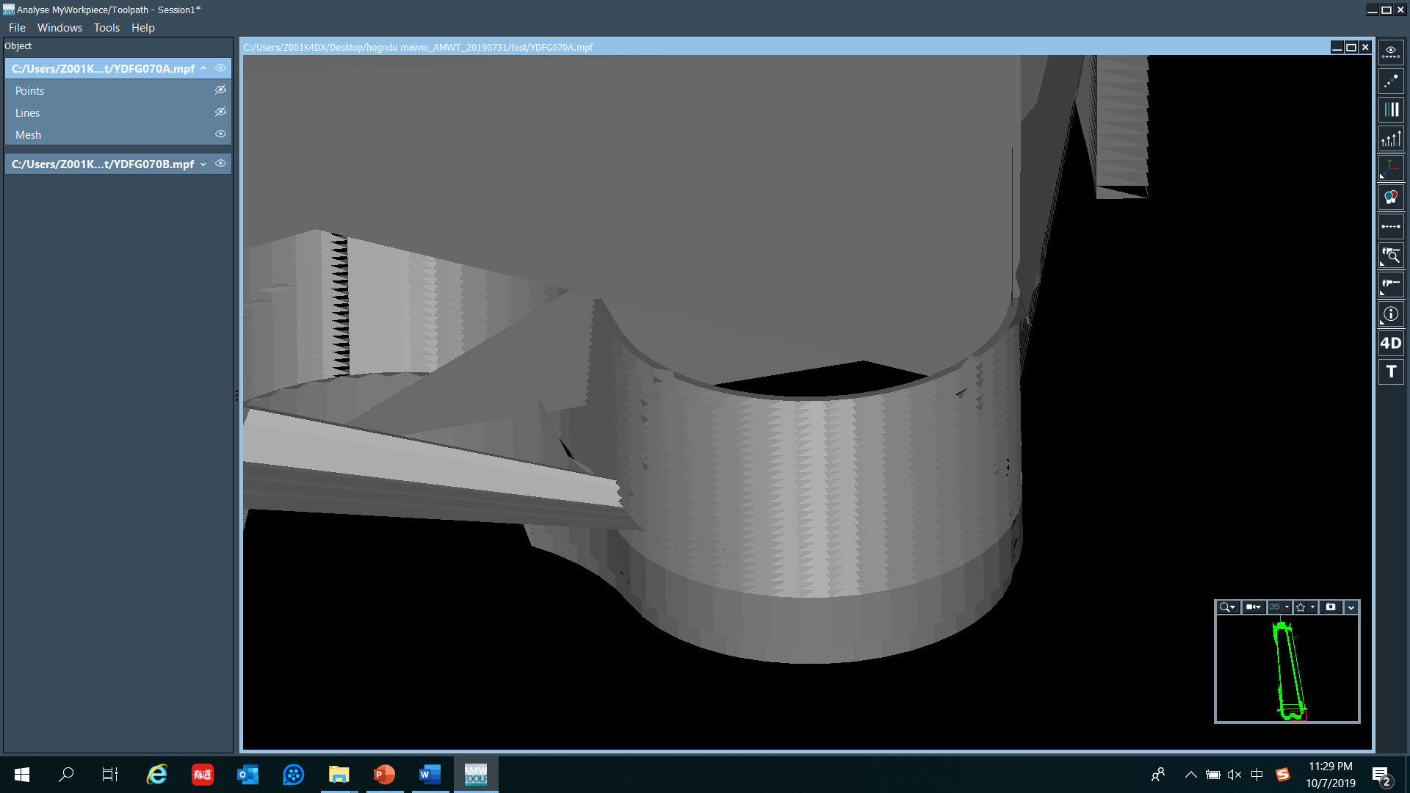Select the caliper measure tool icon

[1391, 284]
